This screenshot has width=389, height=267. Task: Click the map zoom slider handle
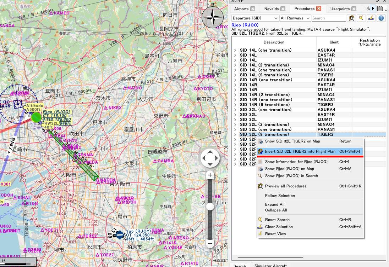[210, 207]
